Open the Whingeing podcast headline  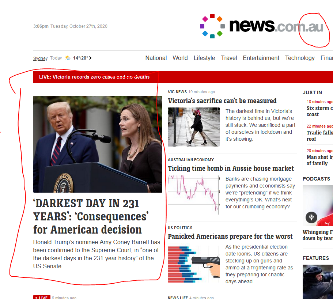[x=318, y=235]
